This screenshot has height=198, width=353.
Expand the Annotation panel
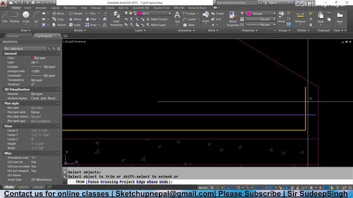pos(186,30)
